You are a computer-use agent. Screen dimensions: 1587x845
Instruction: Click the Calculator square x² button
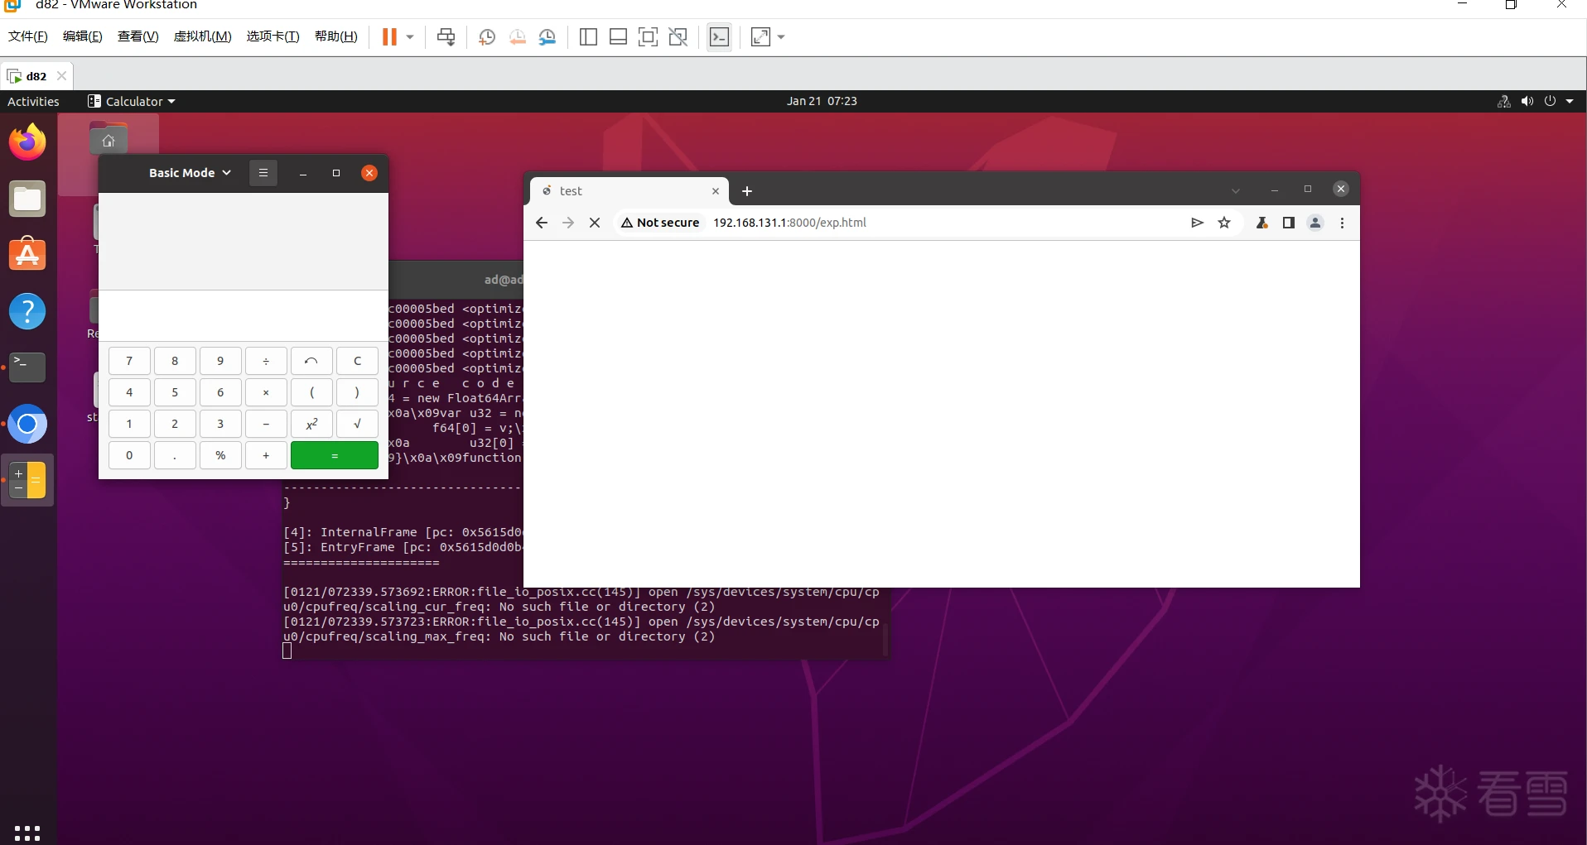311,424
